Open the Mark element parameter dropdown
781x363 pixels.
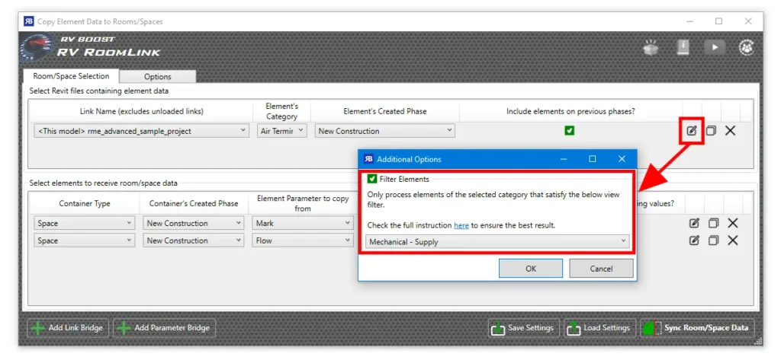click(302, 223)
